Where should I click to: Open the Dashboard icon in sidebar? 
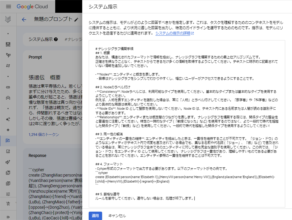[8, 44]
